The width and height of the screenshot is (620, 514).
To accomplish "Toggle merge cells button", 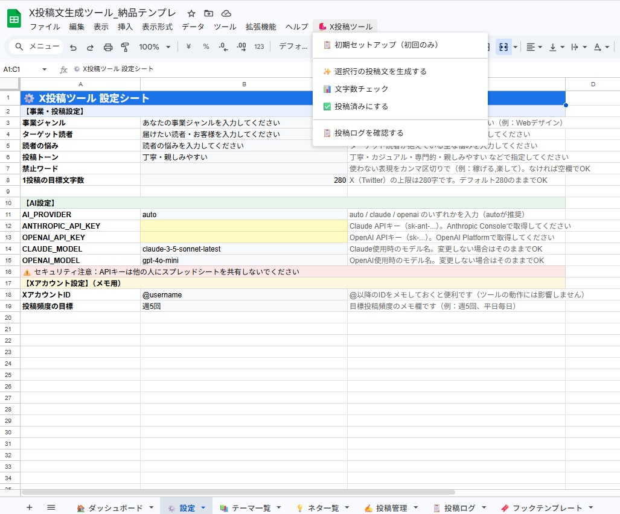I will tap(503, 47).
